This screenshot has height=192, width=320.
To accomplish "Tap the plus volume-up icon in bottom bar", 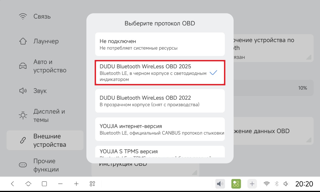I will (x=76, y=184).
